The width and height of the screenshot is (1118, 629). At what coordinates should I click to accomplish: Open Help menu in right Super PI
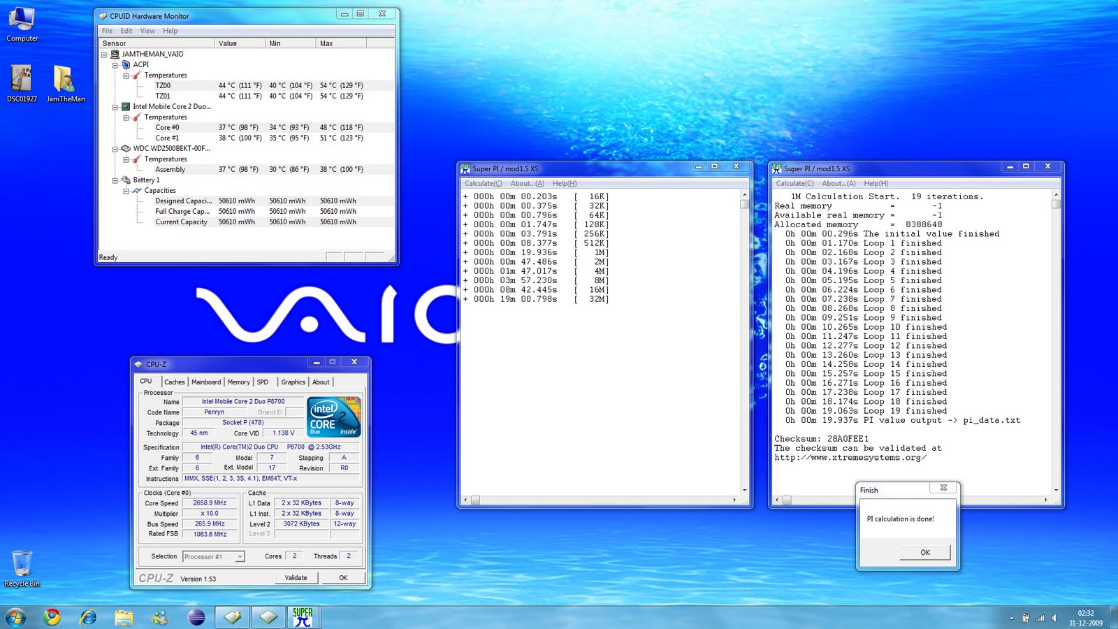click(876, 184)
